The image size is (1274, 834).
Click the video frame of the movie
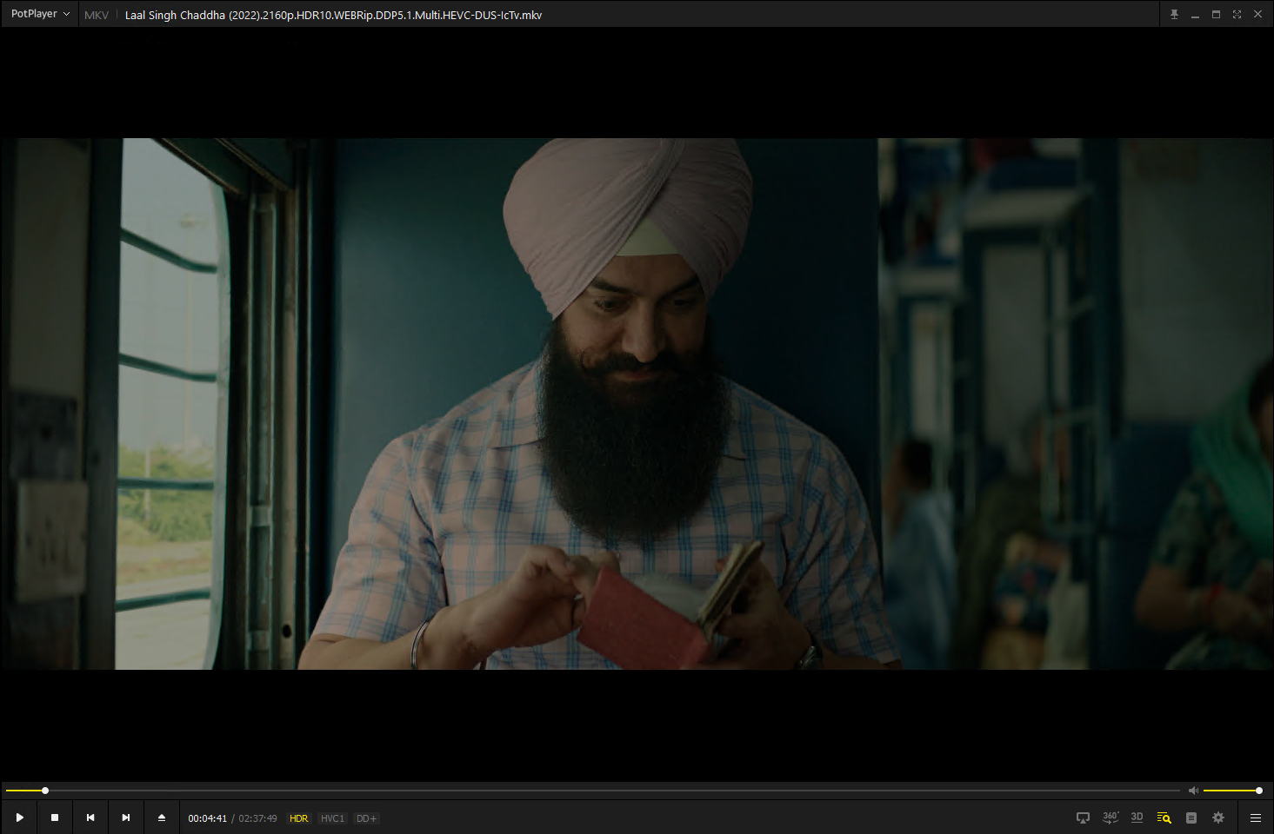[x=637, y=404]
